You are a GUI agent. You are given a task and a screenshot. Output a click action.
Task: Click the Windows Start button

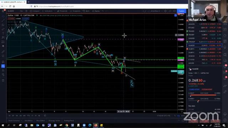[3, 125]
